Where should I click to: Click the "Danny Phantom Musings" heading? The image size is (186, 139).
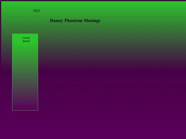pos(75,21)
